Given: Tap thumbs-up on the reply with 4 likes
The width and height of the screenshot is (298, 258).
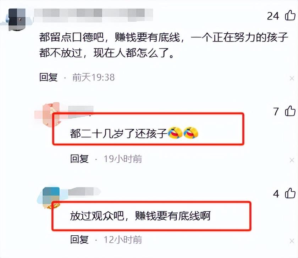Looking at the screenshot, I should (290, 193).
